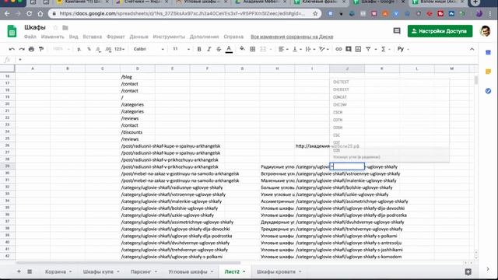Open comment history icon near share
This screenshot has width=498, height=280.
(x=397, y=31)
